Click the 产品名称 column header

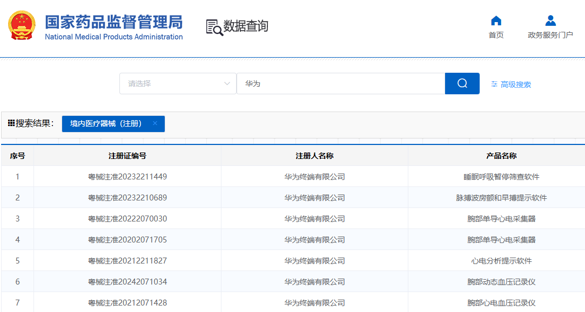point(501,156)
